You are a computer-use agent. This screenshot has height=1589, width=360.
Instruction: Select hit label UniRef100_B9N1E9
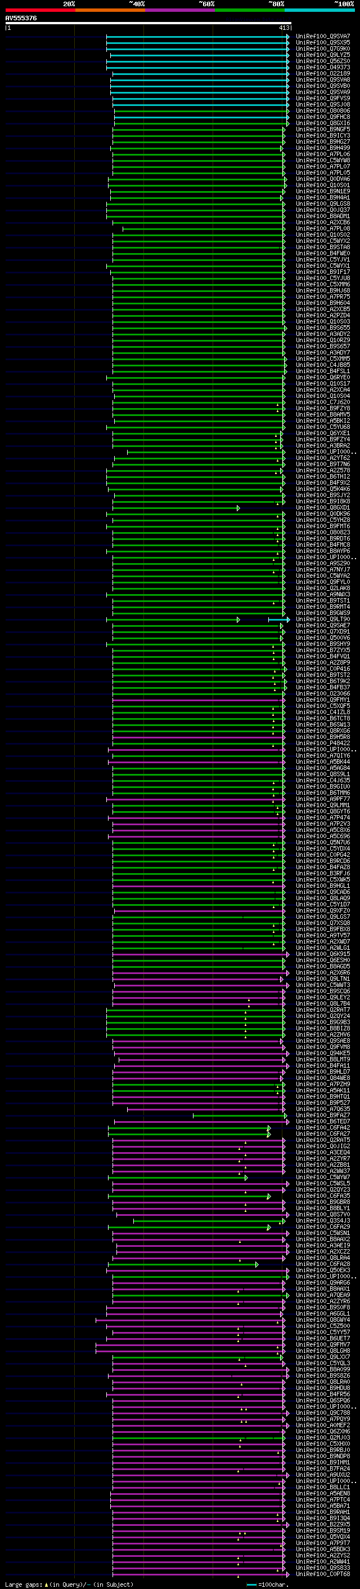(323, 191)
